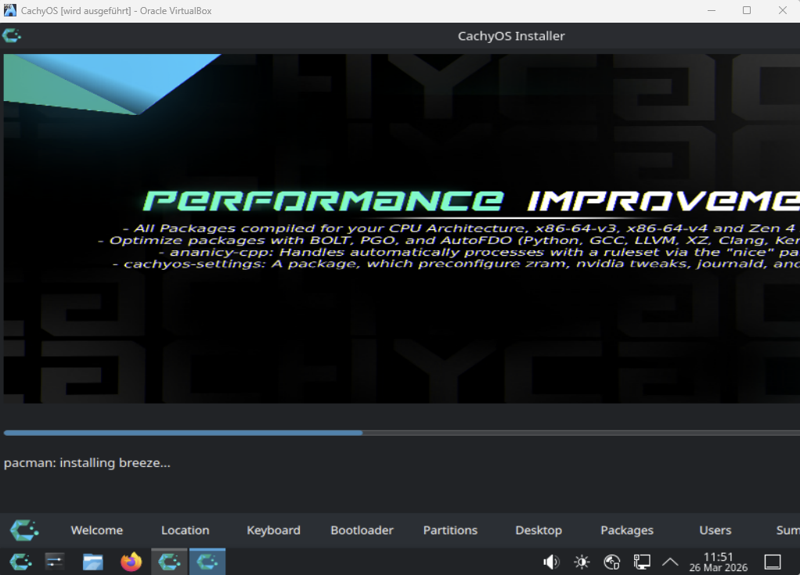Click the Performance Improvements slideshow image
This screenshot has height=575, width=800.
pos(402,228)
